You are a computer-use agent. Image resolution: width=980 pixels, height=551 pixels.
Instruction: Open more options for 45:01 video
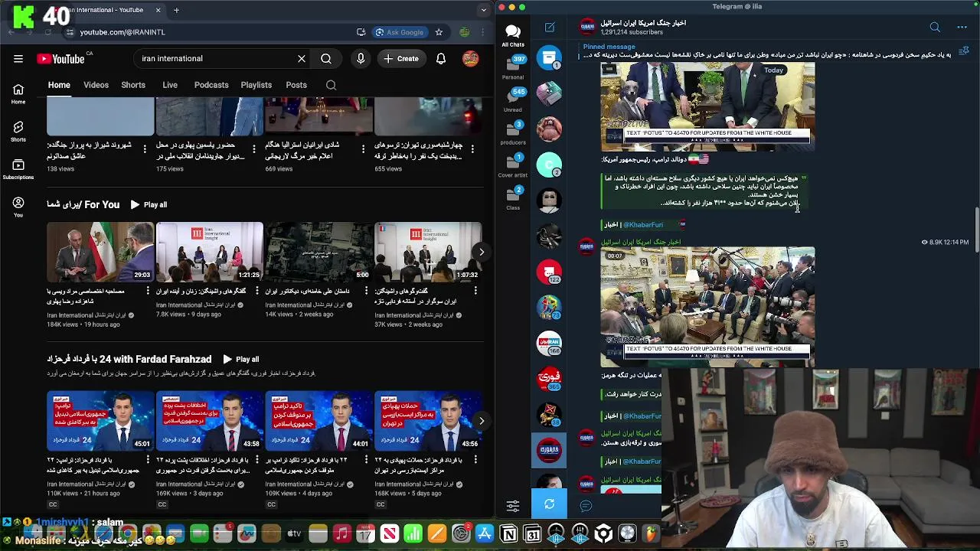(x=148, y=460)
